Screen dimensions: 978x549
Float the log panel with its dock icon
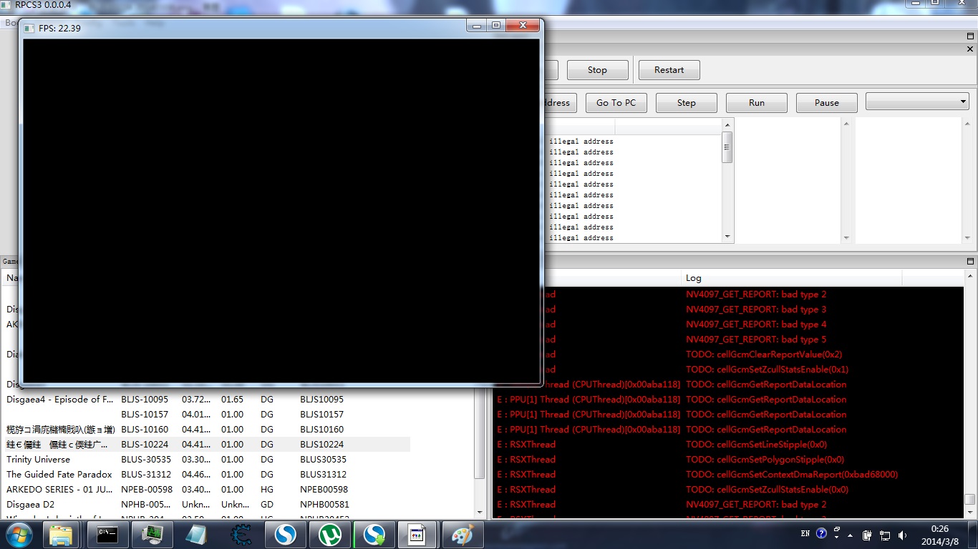970,262
